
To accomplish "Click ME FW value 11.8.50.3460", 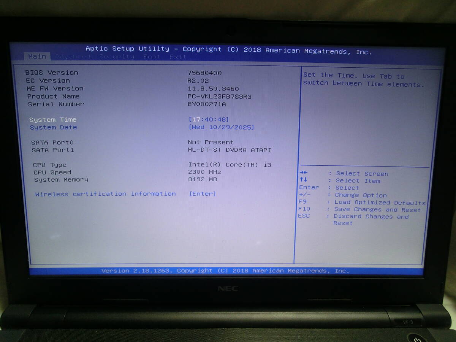I will click(213, 89).
